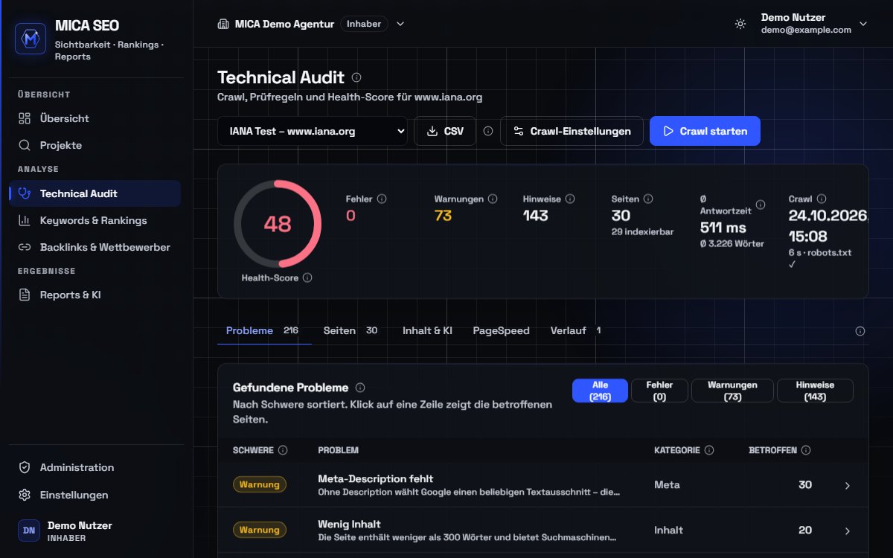Click the Meta category cell
This screenshot has height=558, width=893.
tap(667, 484)
